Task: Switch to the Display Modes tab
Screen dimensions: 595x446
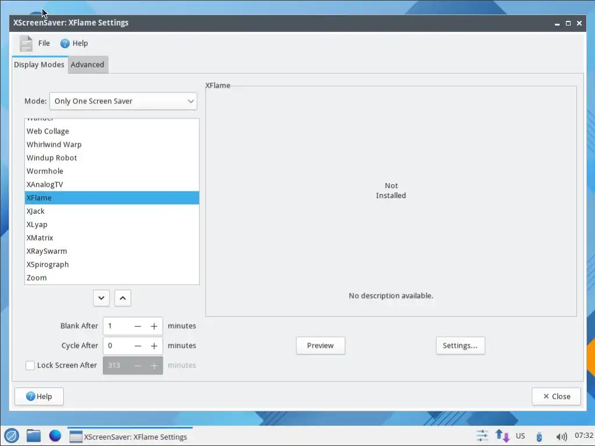Action: pyautogui.click(x=39, y=64)
